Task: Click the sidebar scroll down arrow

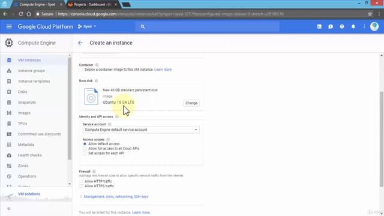Action: [70, 184]
